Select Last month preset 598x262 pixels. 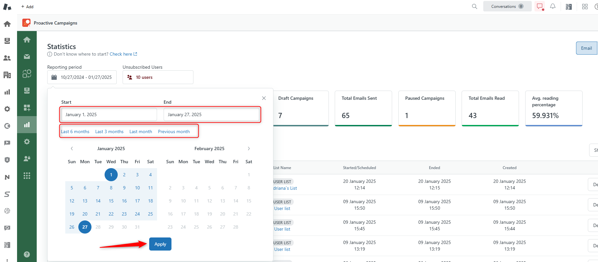[141, 131]
